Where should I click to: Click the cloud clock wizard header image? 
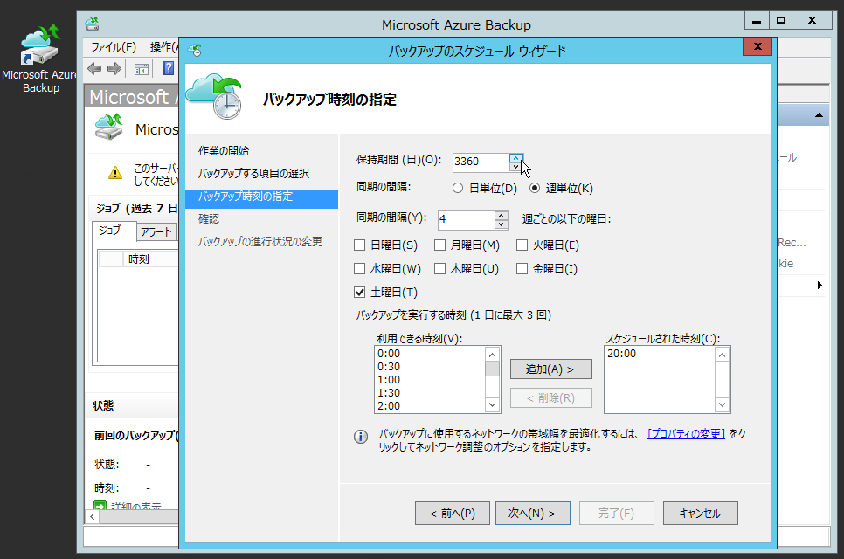[x=215, y=97]
